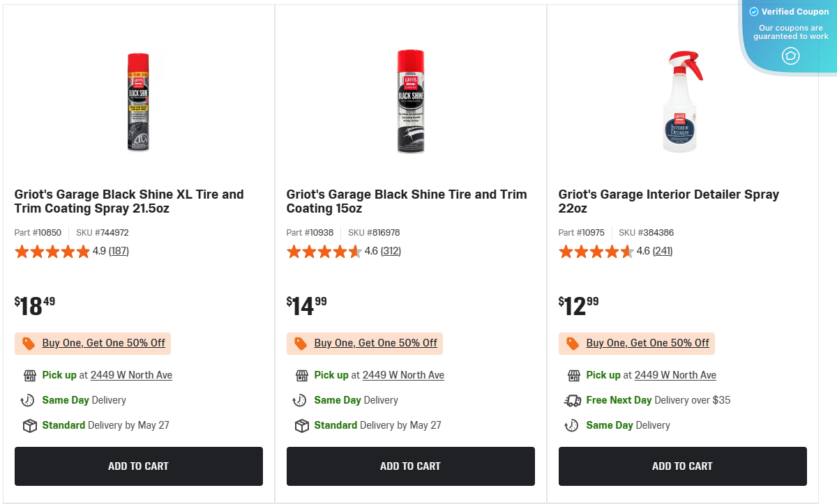
Task: Click the pickup store icon under Interior Detailer Spray
Action: pos(573,375)
